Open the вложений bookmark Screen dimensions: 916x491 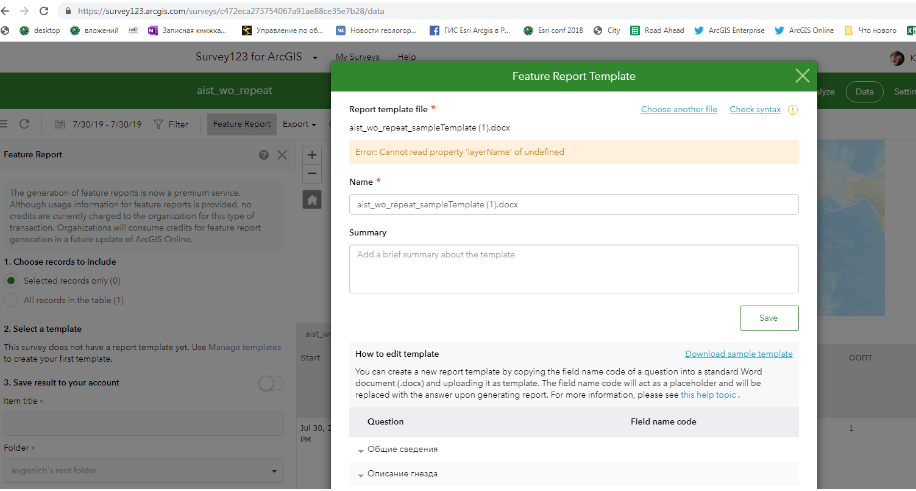[94, 30]
